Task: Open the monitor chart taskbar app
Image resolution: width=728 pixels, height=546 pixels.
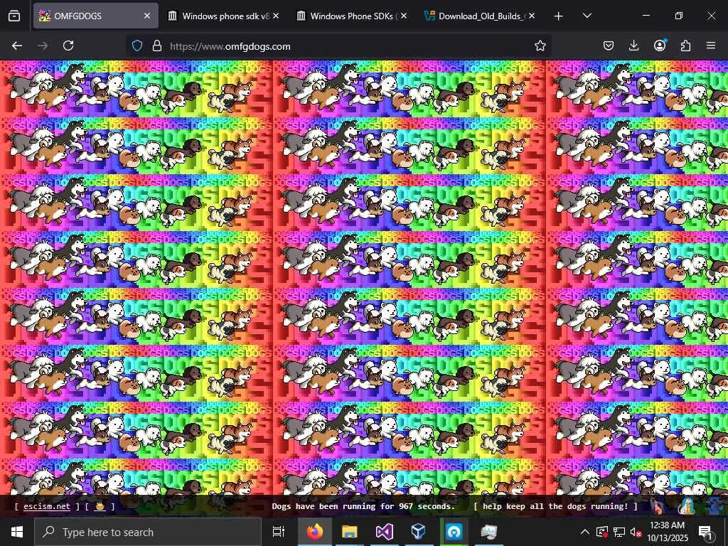Action: 489,532
